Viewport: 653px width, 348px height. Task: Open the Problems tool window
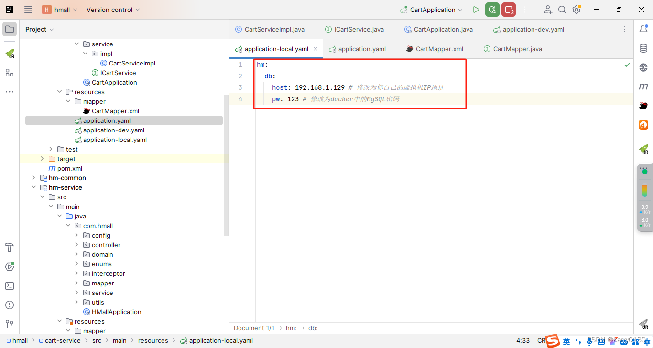click(10, 305)
